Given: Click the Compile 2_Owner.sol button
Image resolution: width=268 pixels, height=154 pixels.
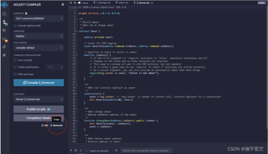Looking at the screenshot, I should coord(39,83).
